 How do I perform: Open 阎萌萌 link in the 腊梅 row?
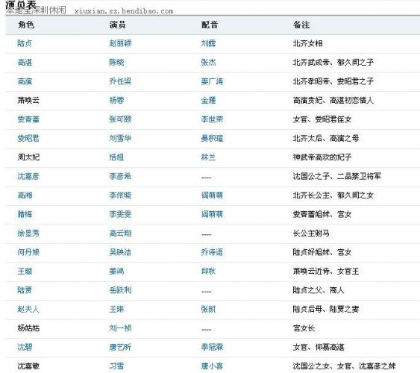(x=212, y=214)
